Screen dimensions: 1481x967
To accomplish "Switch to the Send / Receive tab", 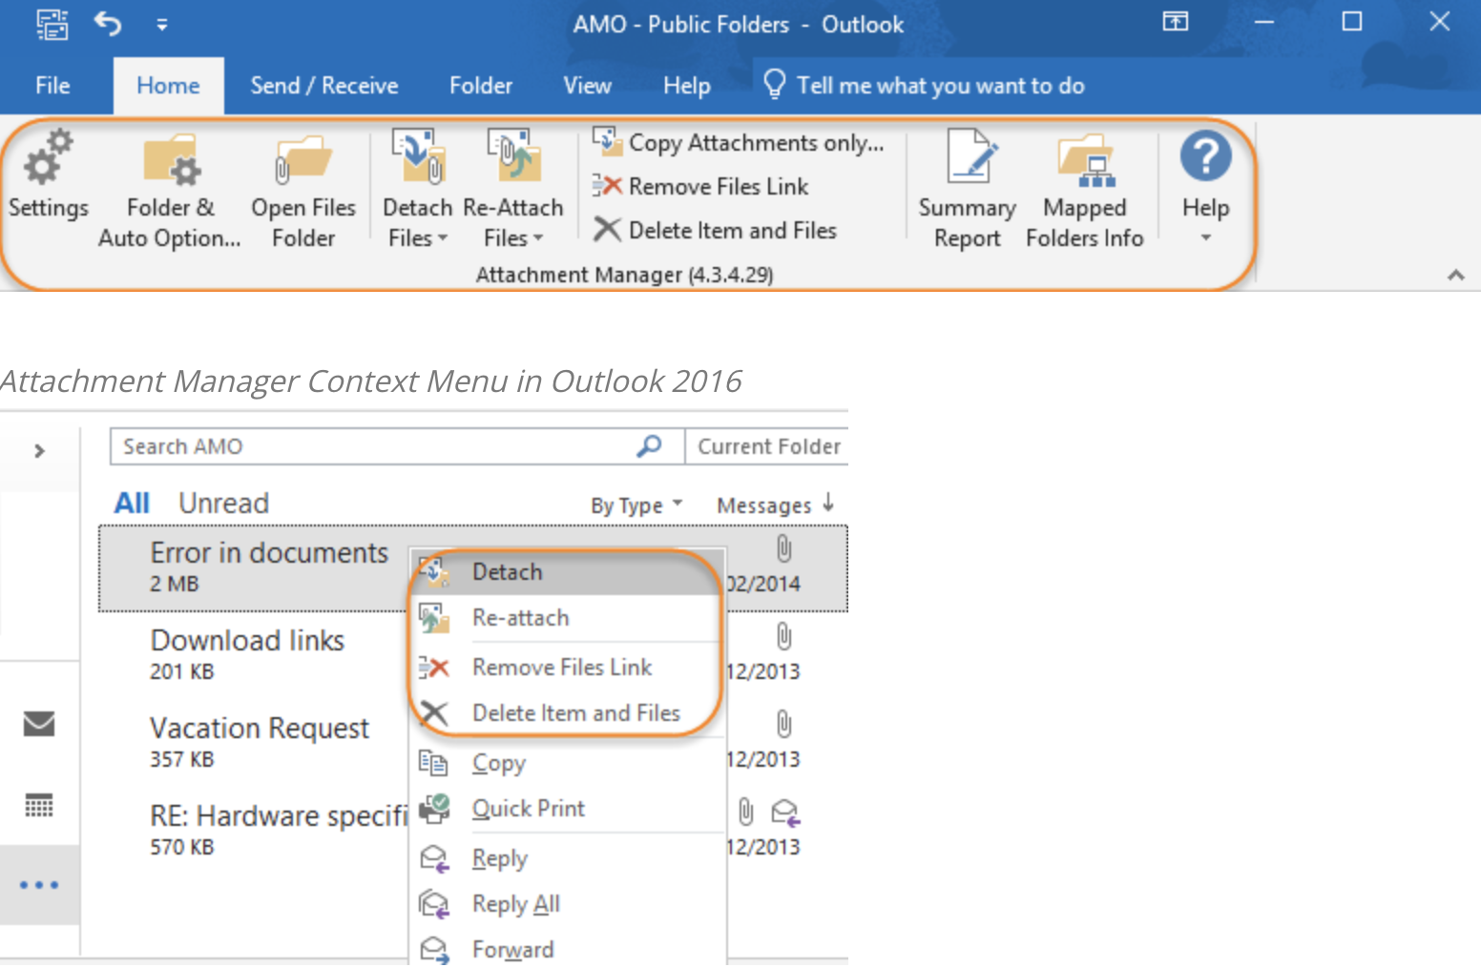I will tap(324, 86).
